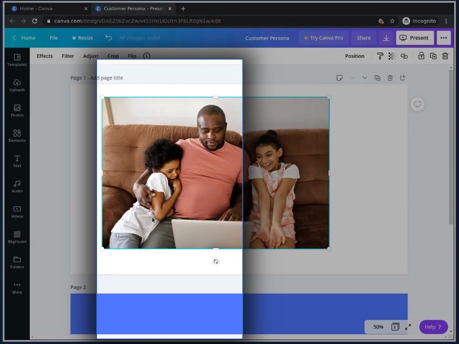Open the transparency checkerboard icon
Viewport: 459px width, 344px height.
(392, 56)
